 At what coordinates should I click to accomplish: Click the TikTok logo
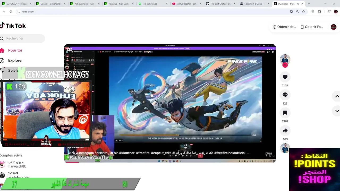click(x=13, y=26)
